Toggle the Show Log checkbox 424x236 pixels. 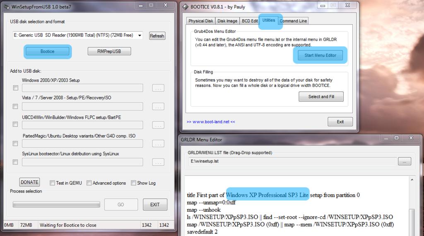133,183
